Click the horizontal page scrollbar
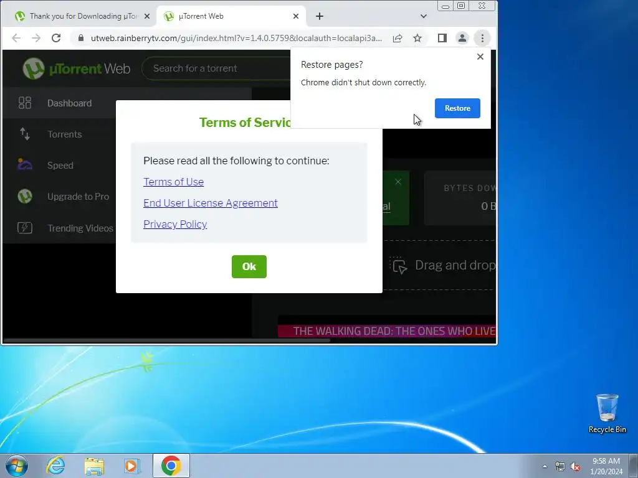Image resolution: width=638 pixels, height=478 pixels. [167, 340]
